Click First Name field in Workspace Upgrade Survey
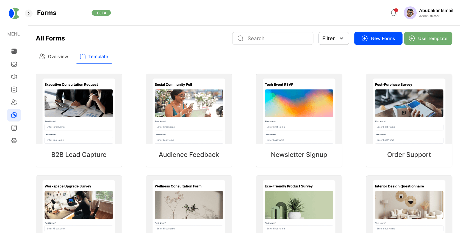This screenshot has height=233, width=460. click(x=79, y=229)
